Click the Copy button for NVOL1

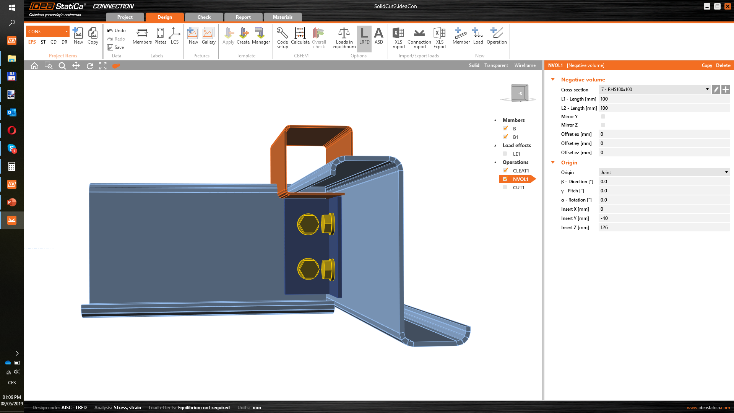[x=707, y=65]
